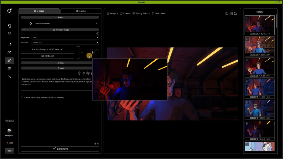Open the Image Ratio 16:9 dropdown
This screenshot has height=159, width=283.
65,38
